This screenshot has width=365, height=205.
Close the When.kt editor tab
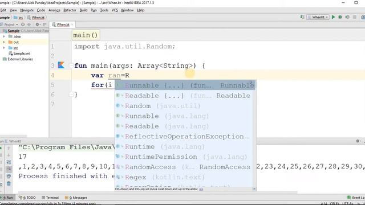click(72, 24)
